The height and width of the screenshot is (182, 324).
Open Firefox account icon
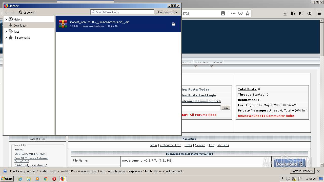(309, 13)
